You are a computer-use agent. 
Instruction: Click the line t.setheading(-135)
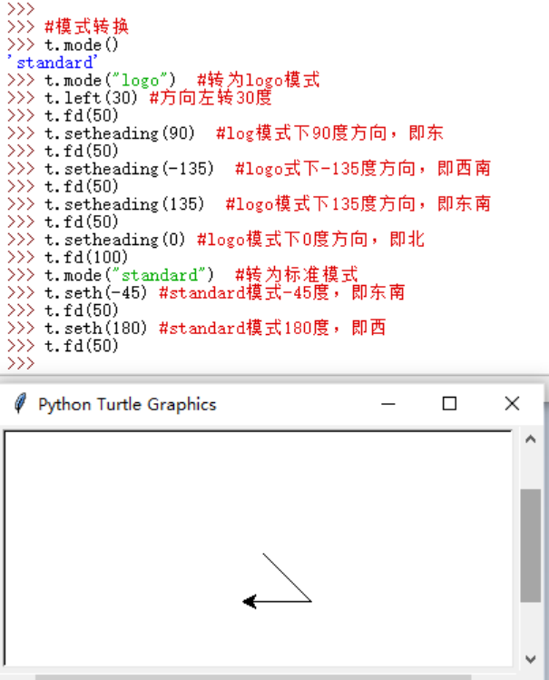129,169
